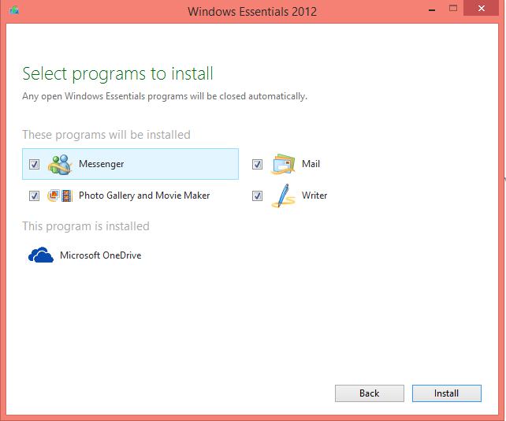The width and height of the screenshot is (506, 421).
Task: Click the Microsoft OneDrive cloud icon
Action: 41,255
